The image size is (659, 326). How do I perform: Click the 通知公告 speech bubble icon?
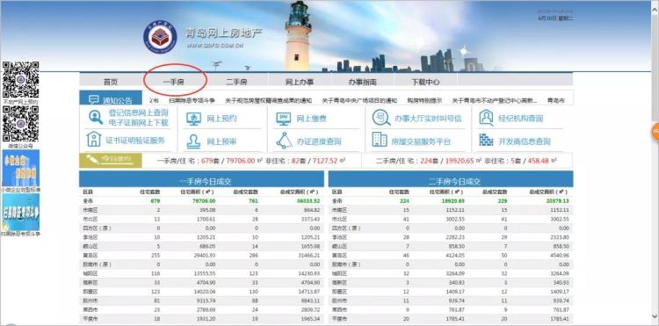pos(94,99)
